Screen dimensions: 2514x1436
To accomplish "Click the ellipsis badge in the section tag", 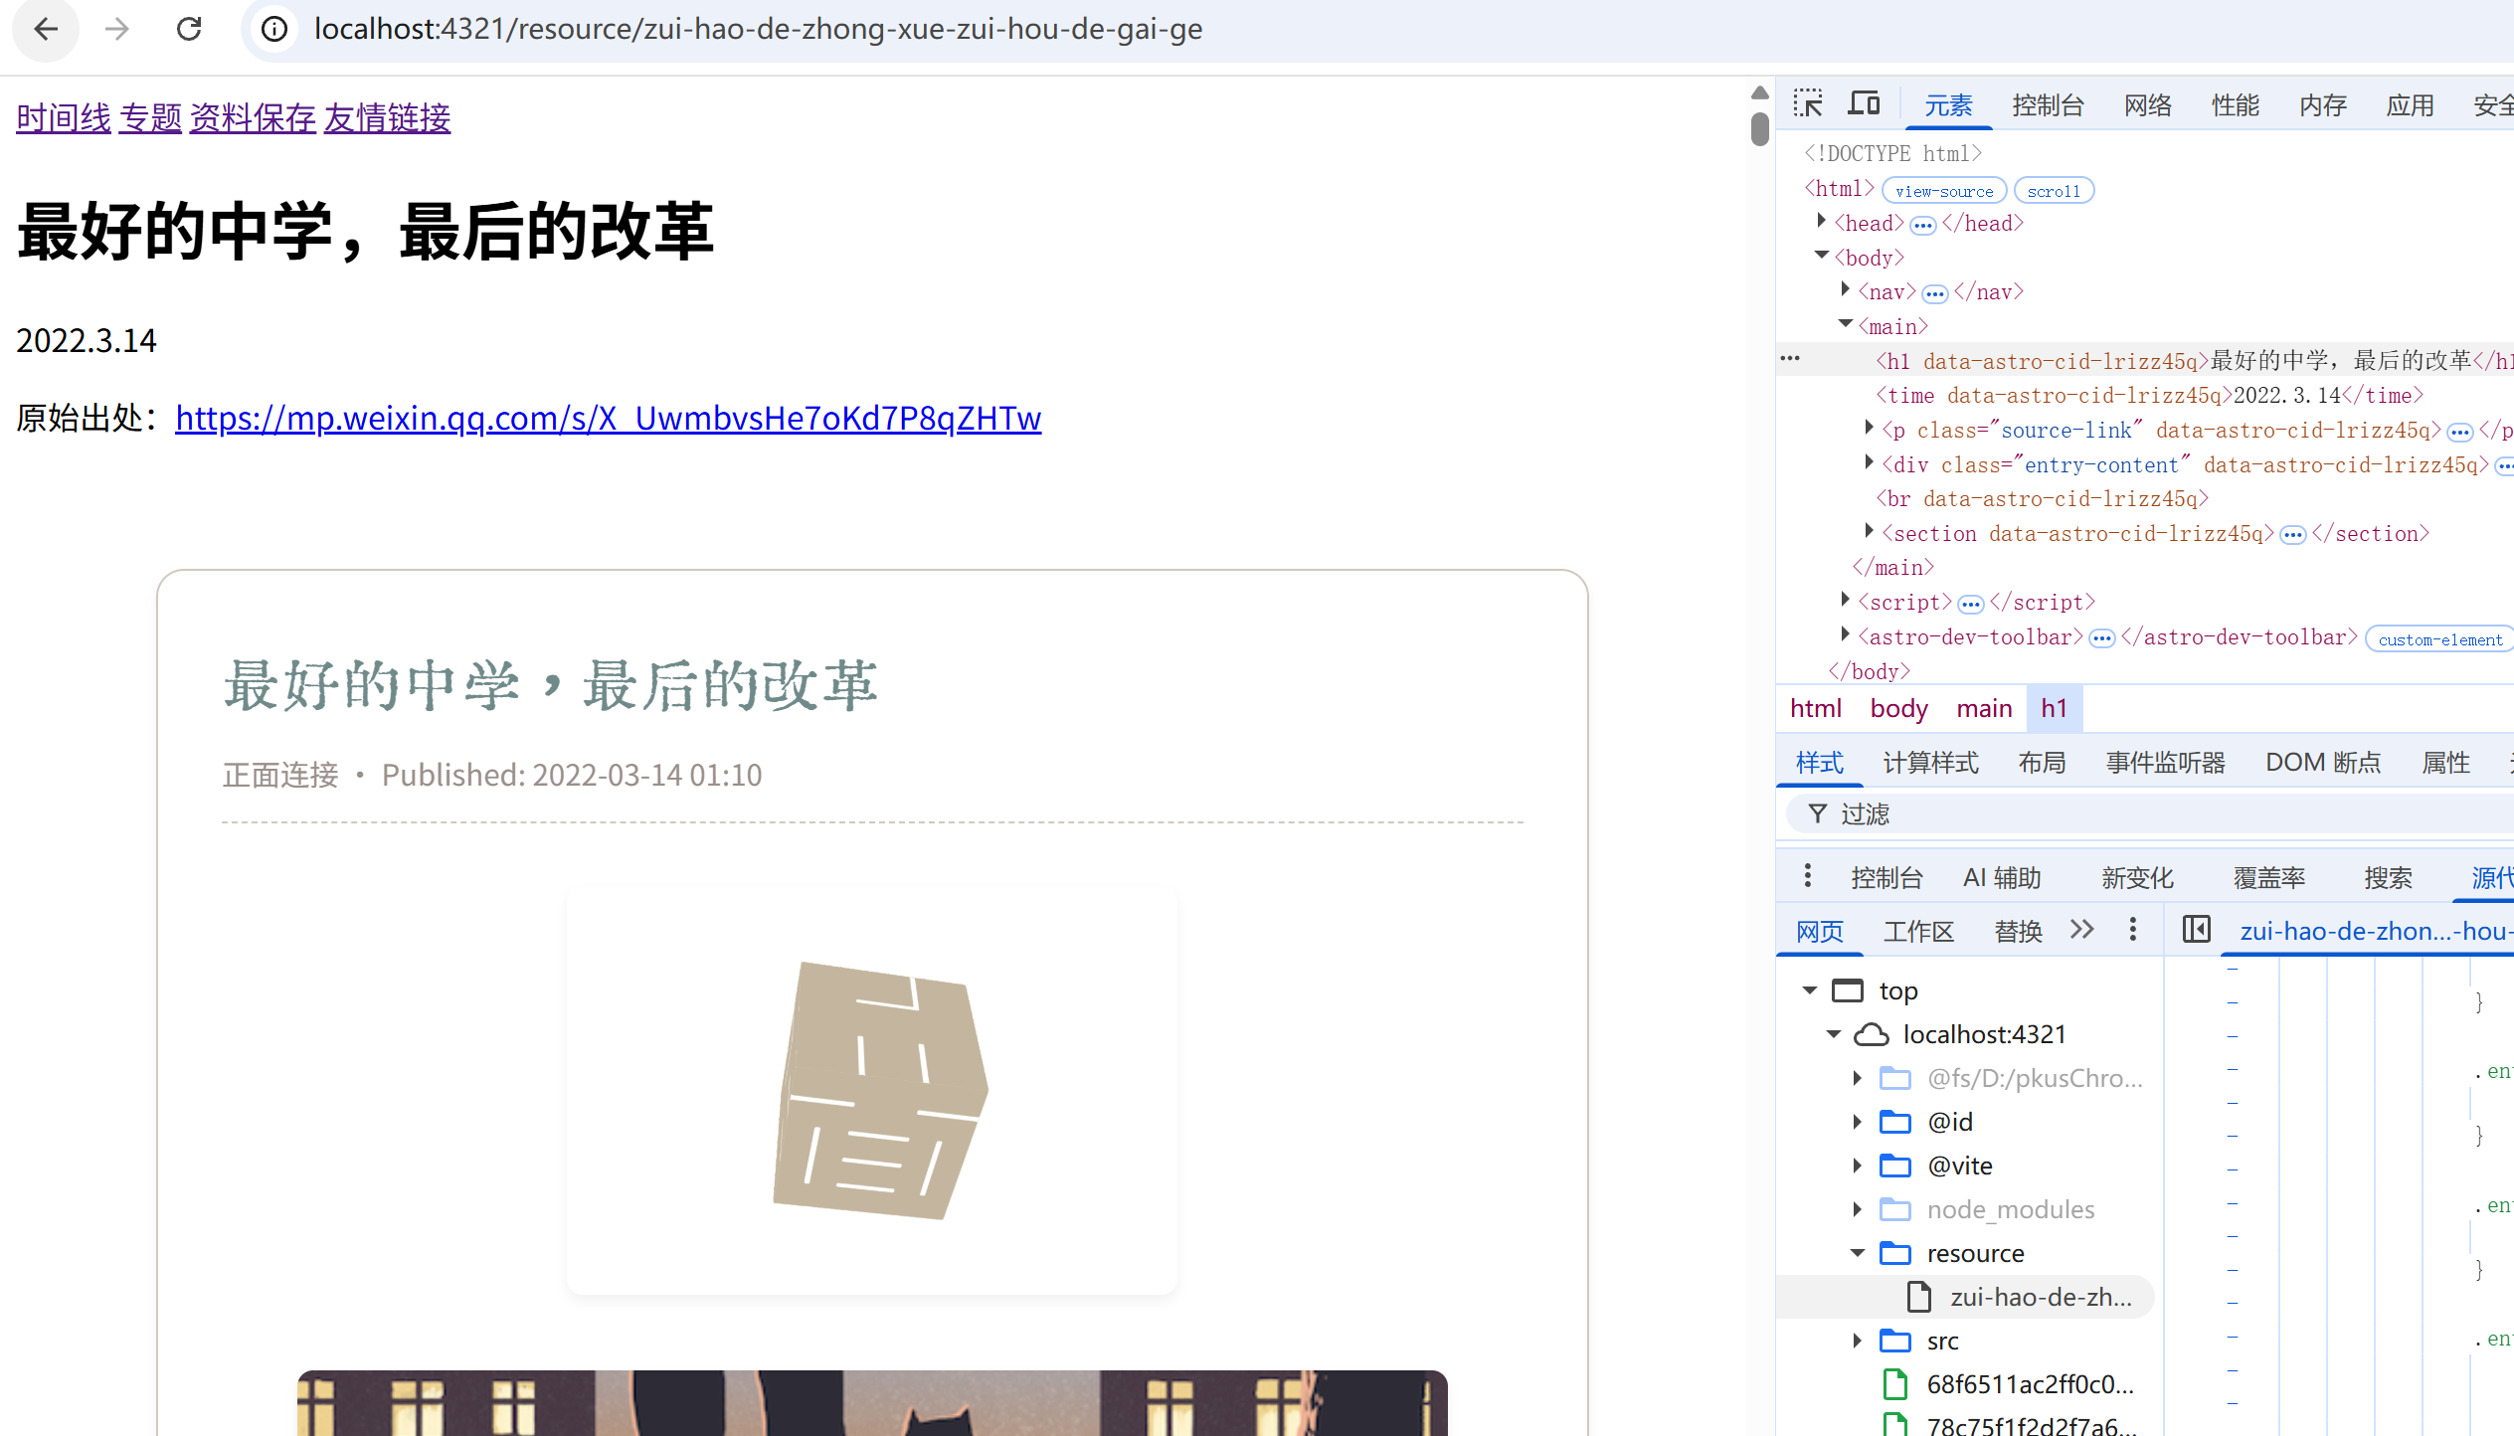I will 2293,536.
